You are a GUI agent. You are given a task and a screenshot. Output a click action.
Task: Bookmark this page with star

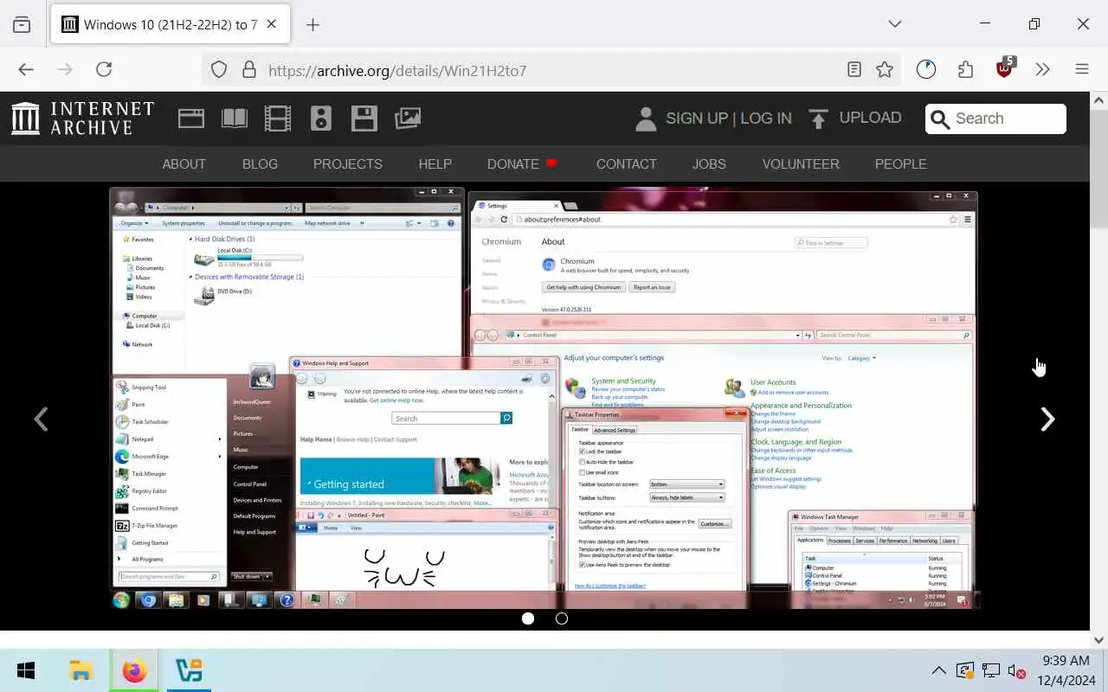pos(885,70)
